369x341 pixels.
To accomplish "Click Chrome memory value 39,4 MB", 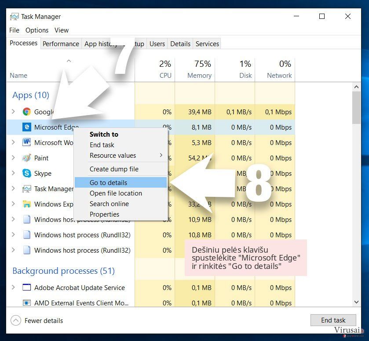I will (200, 112).
